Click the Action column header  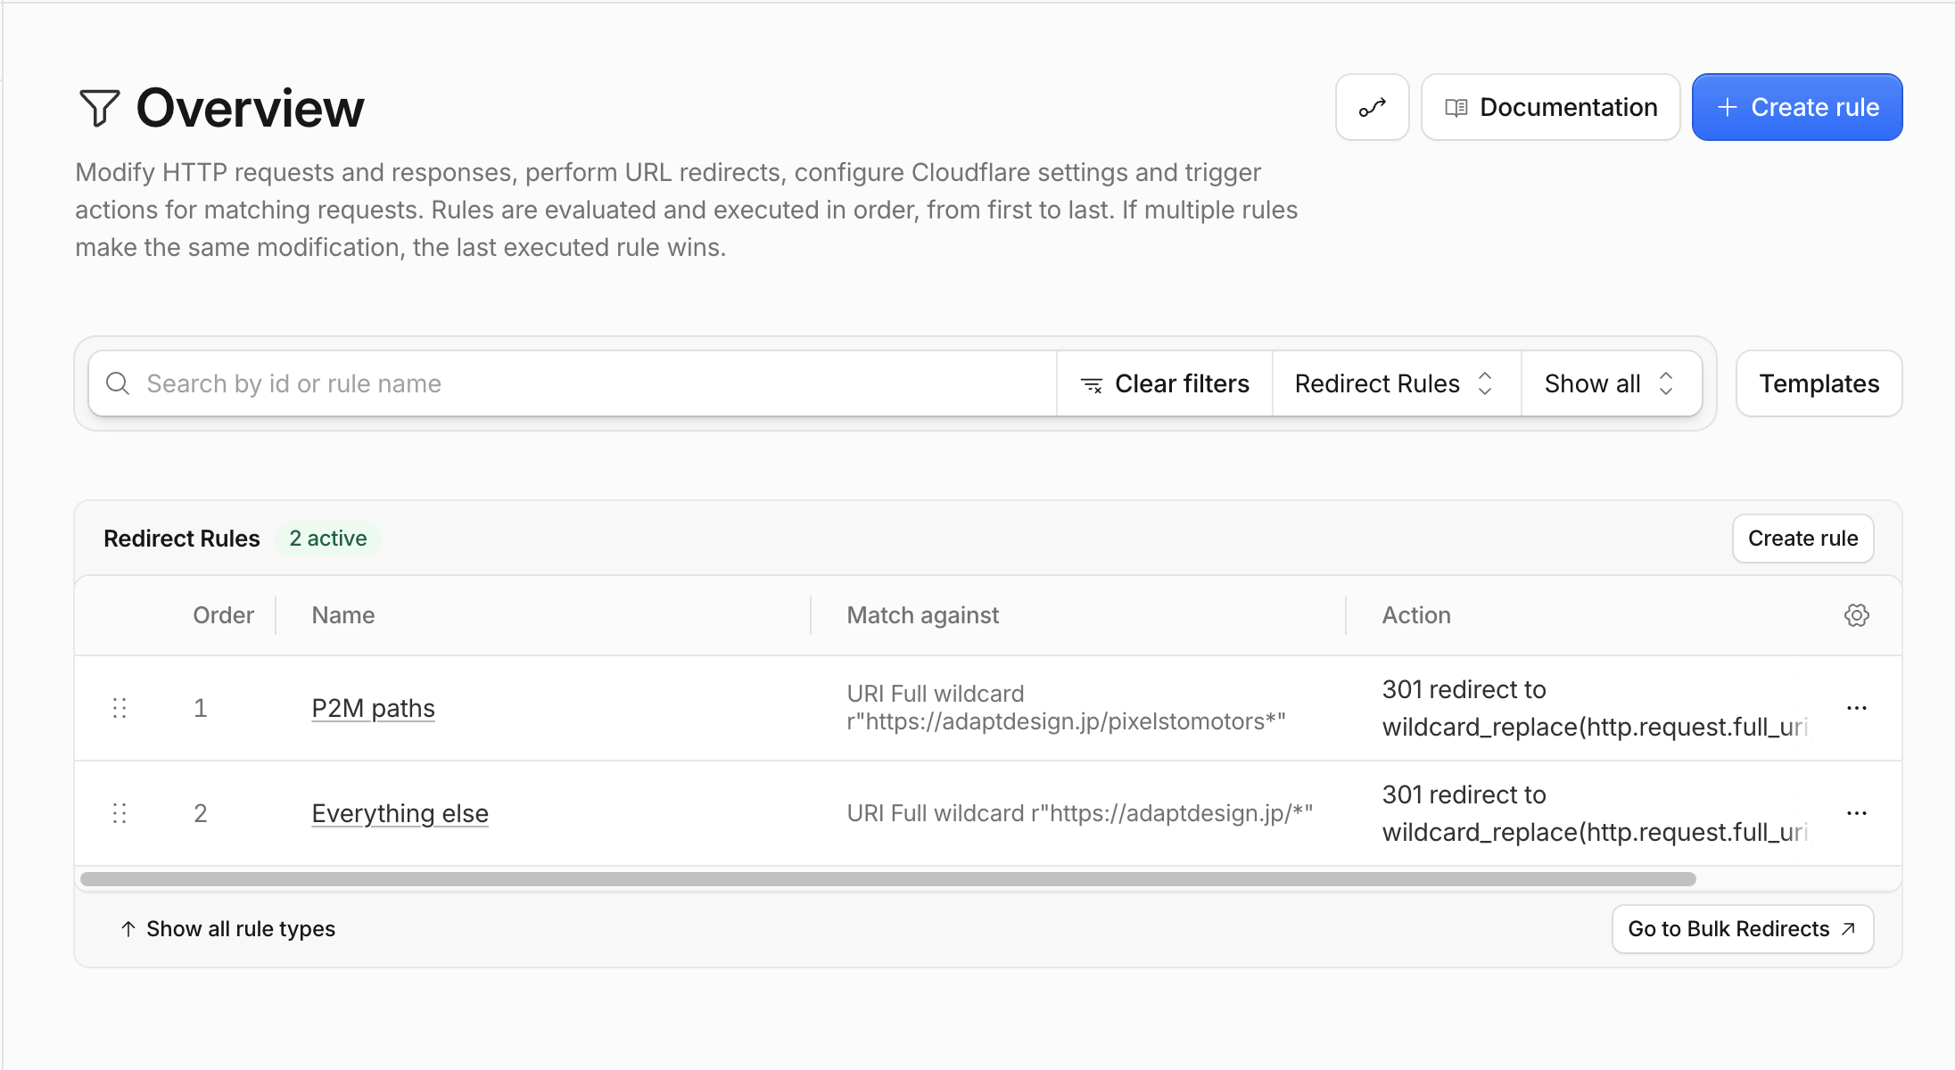[x=1415, y=615]
